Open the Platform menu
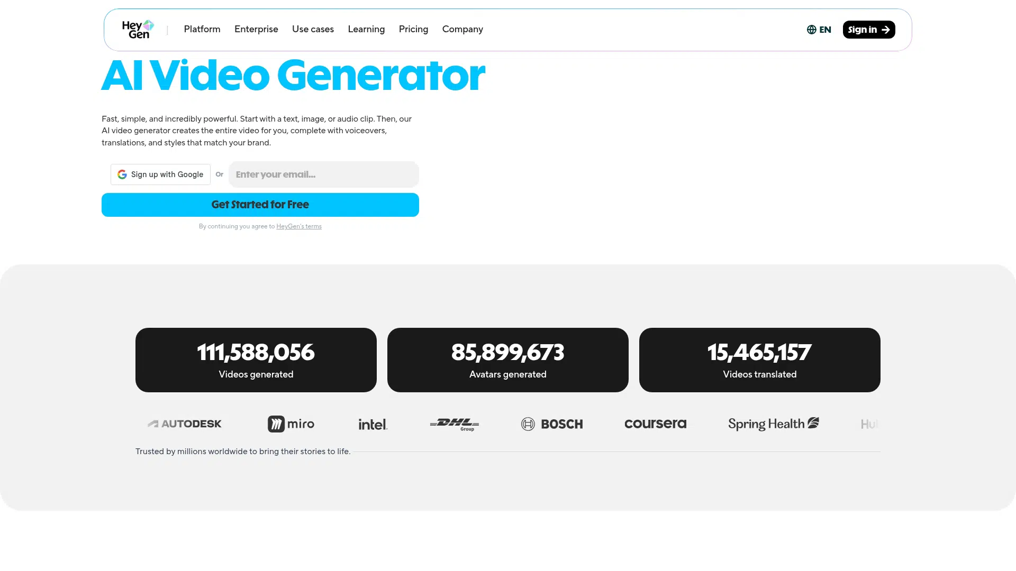 202,29
